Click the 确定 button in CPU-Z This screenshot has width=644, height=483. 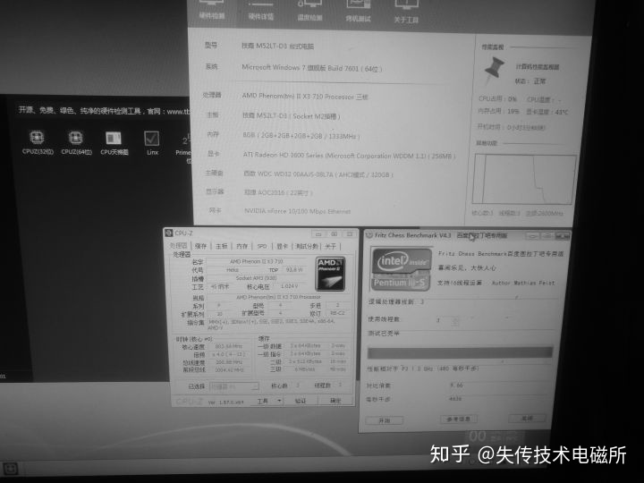pyautogui.click(x=336, y=401)
